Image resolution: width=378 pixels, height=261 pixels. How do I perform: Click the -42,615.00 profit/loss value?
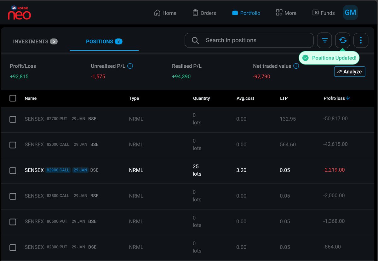coord(335,144)
